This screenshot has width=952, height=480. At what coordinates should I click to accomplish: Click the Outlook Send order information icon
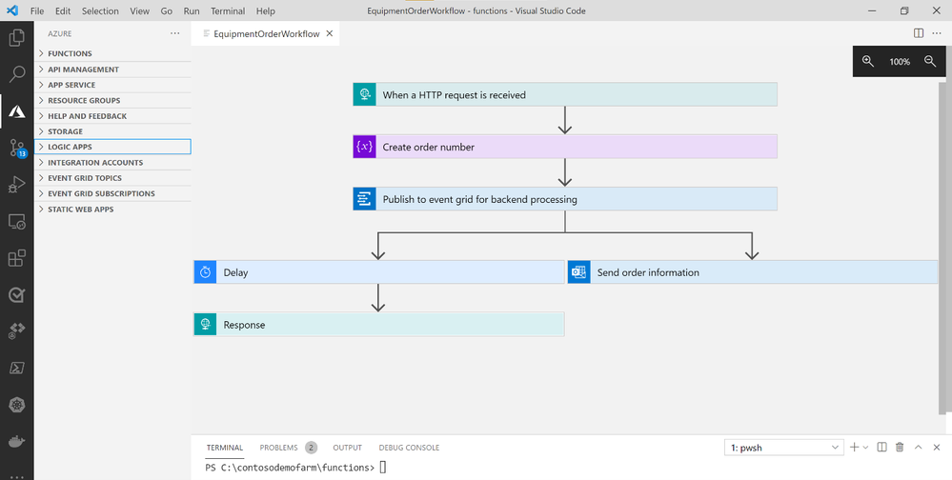pyautogui.click(x=579, y=272)
